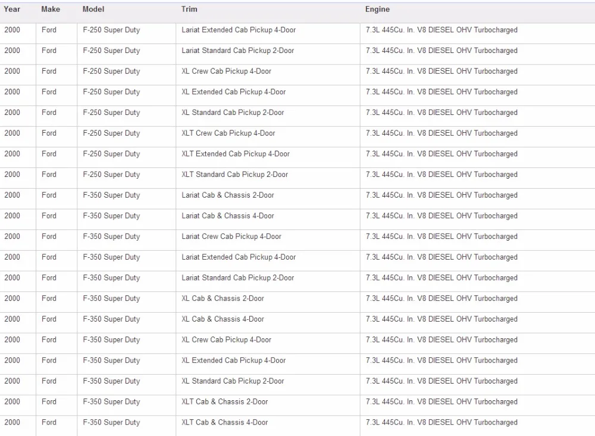595x436 pixels.
Task: Click Ford in the XLT Crew Cab Pickup row
Action: coord(49,133)
